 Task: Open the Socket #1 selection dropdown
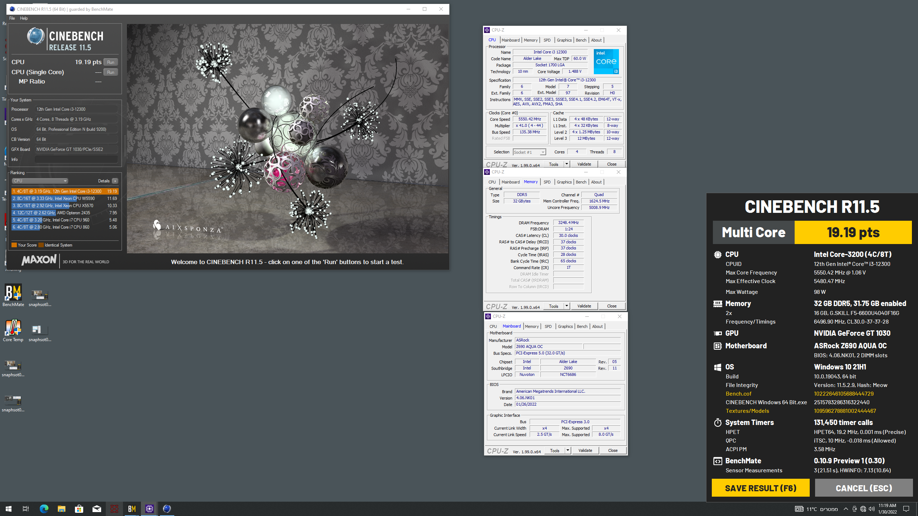click(529, 152)
